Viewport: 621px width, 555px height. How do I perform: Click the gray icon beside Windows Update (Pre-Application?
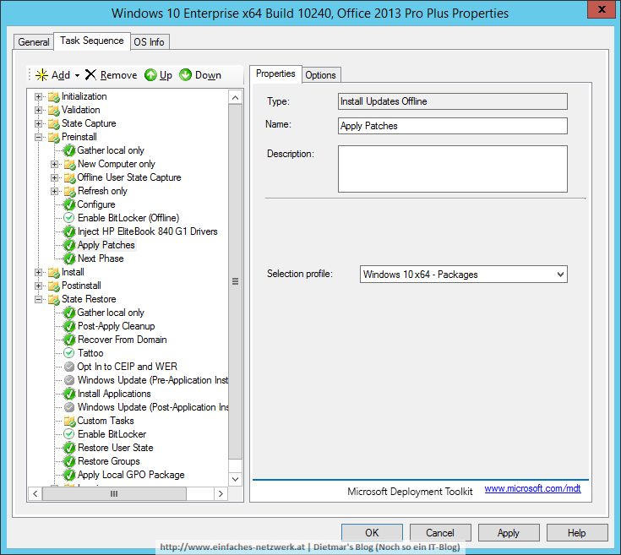69,380
